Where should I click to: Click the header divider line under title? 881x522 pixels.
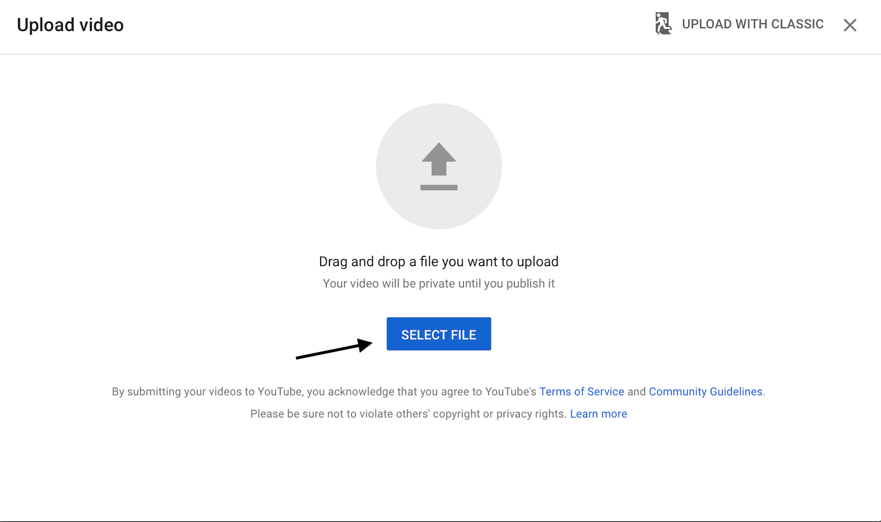441,54
